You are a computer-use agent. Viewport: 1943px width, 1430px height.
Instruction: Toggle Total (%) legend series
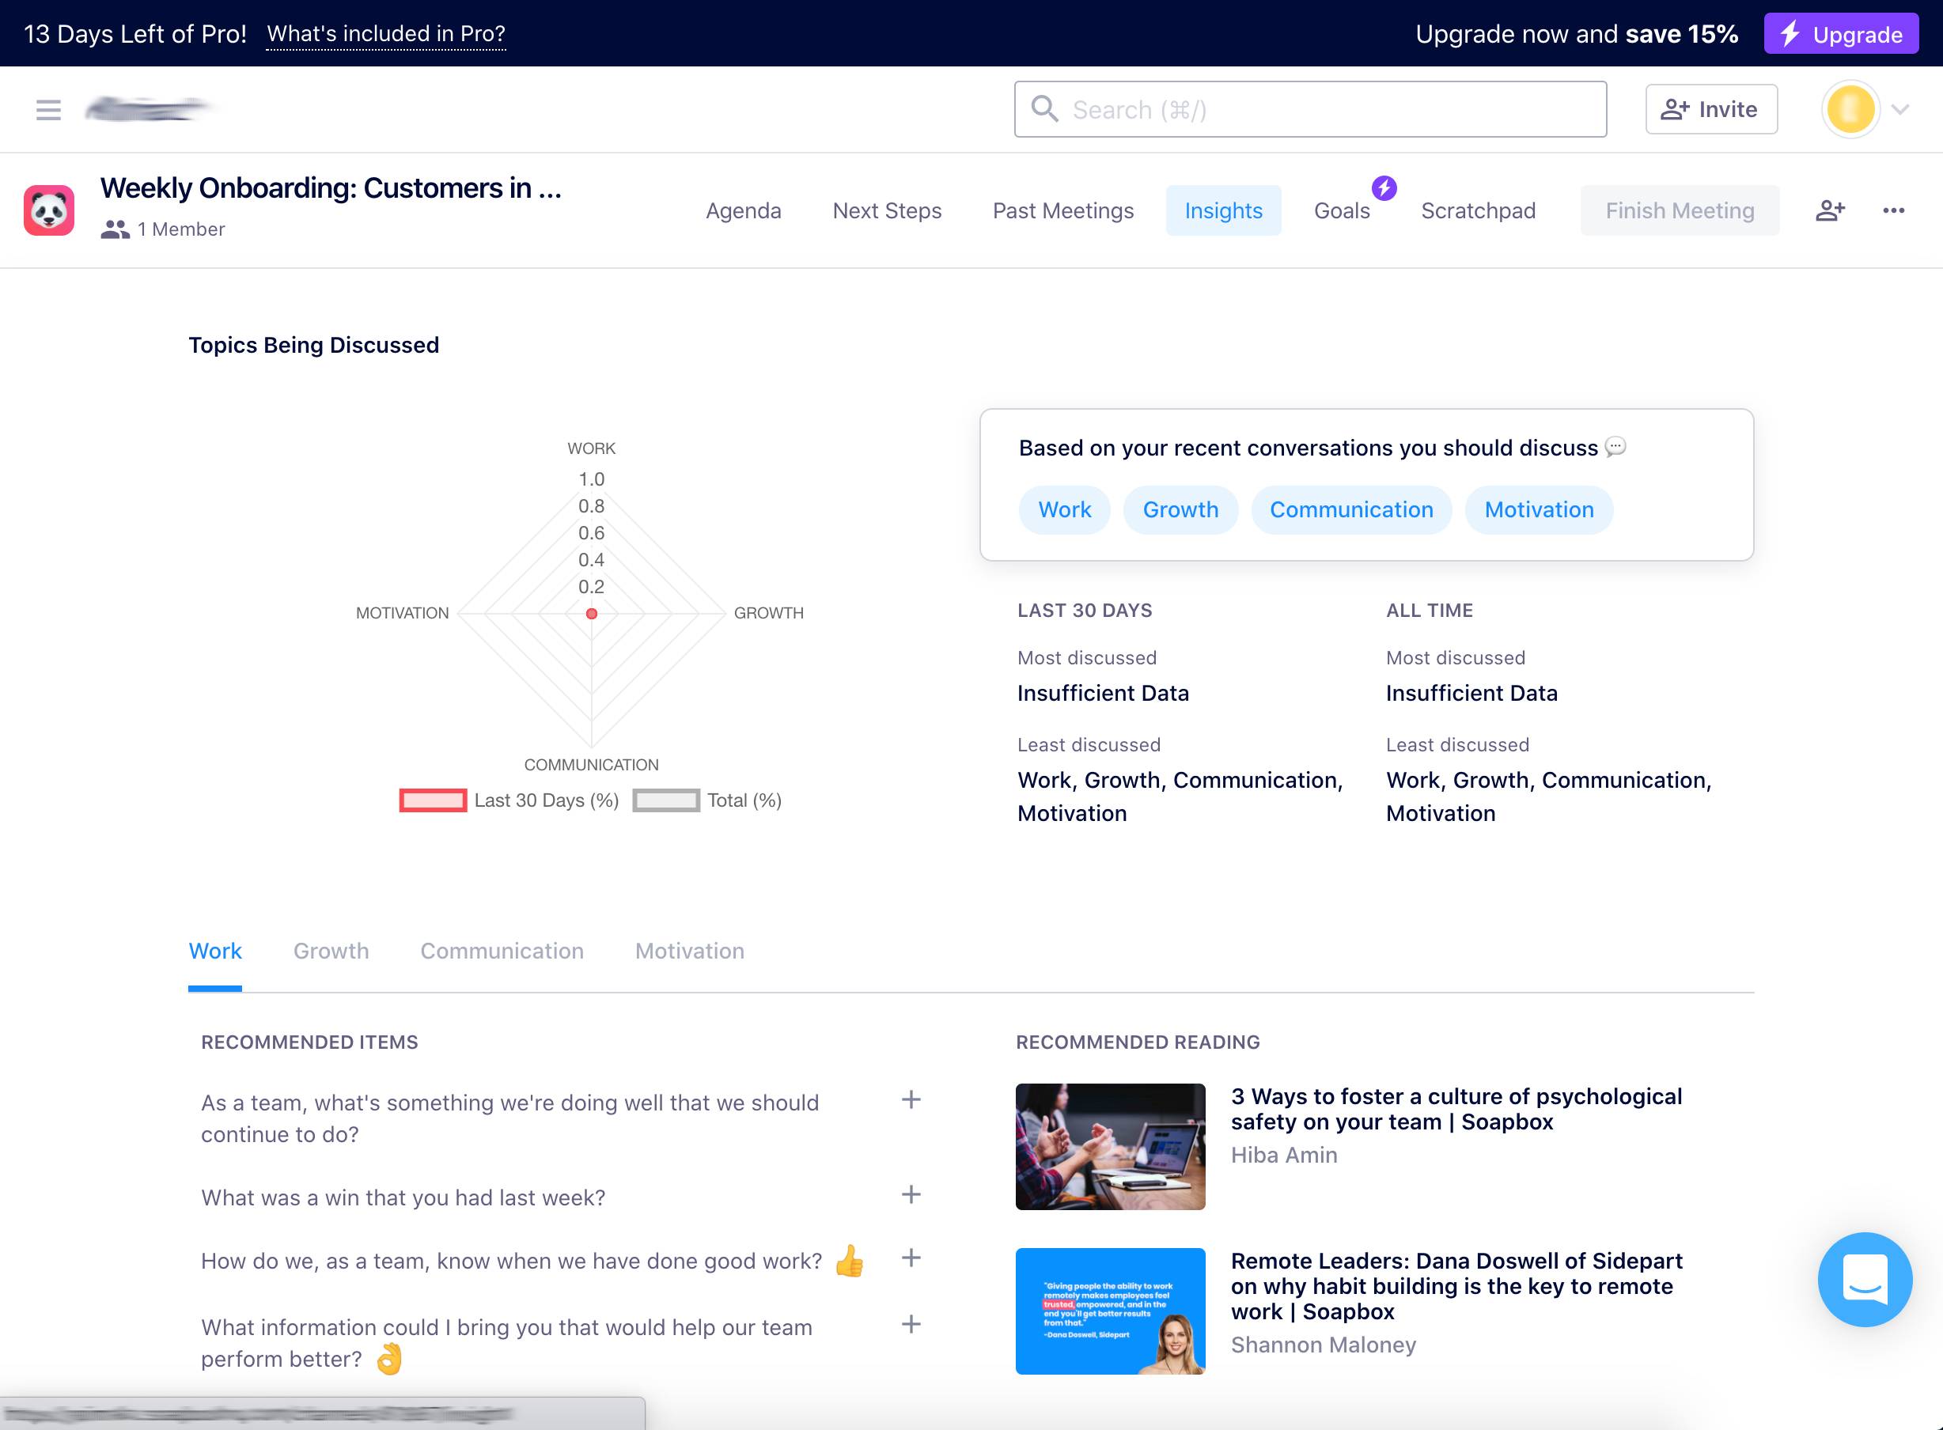pos(707,800)
